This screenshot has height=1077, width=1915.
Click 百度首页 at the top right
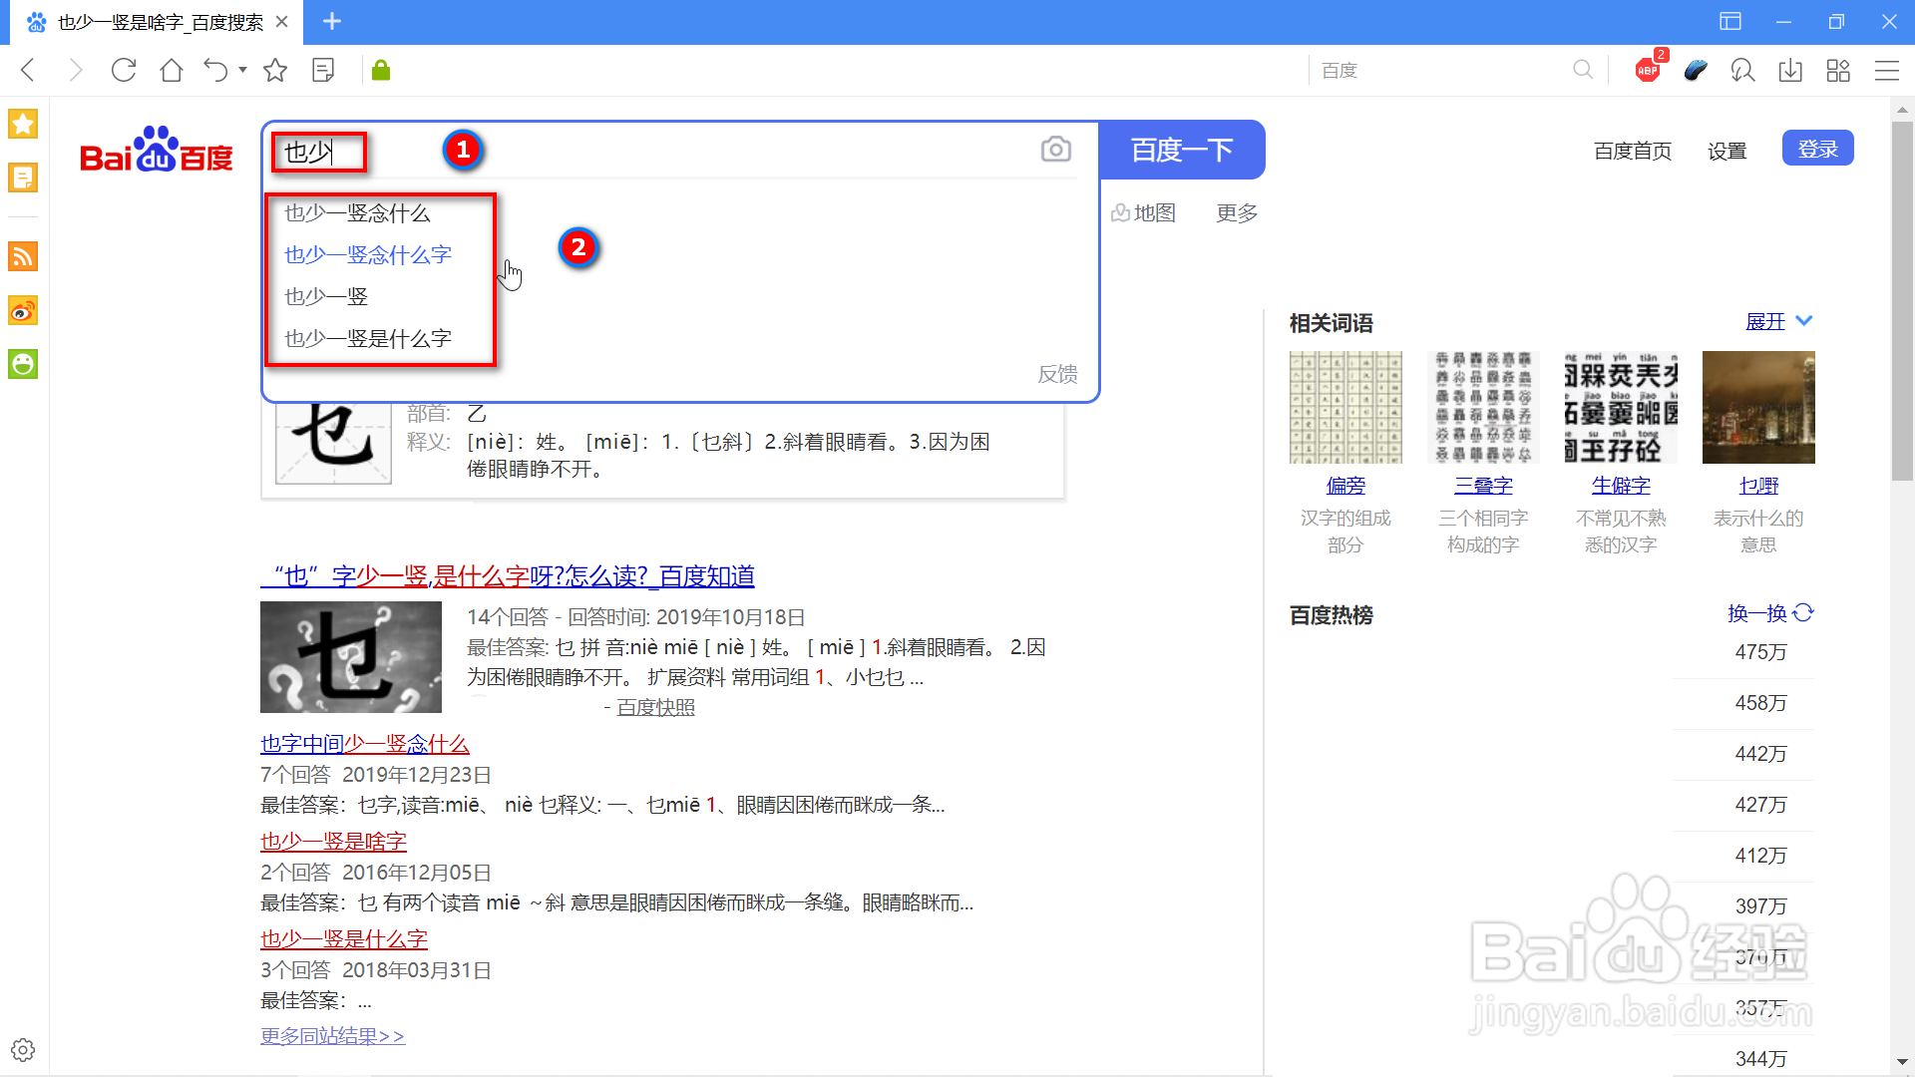1632,151
